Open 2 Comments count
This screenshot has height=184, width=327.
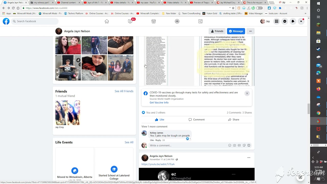click(x=234, y=113)
